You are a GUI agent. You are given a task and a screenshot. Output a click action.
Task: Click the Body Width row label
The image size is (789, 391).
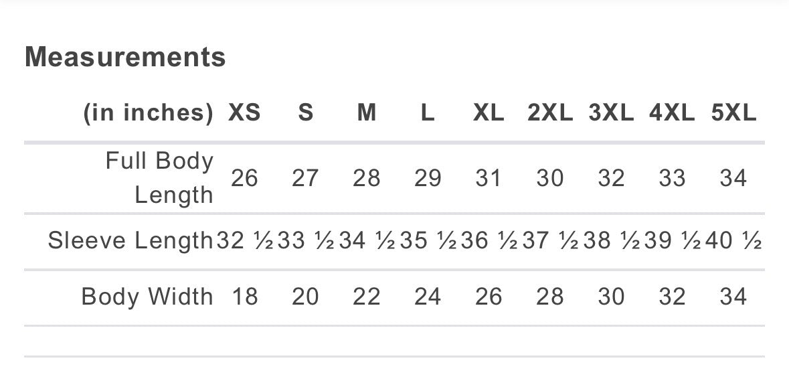(147, 297)
